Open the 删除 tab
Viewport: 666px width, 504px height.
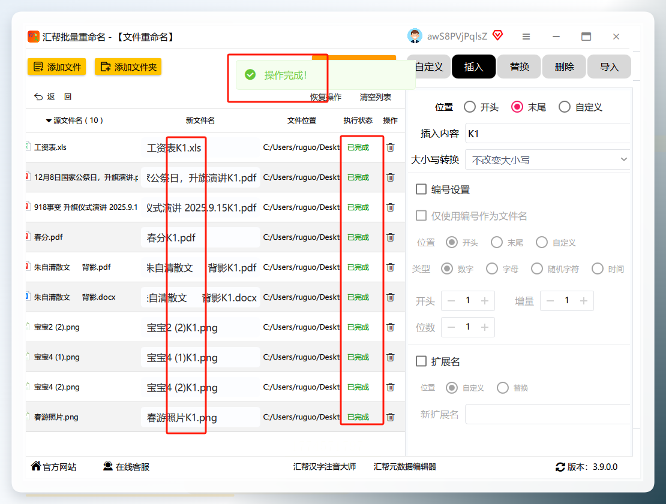click(564, 67)
